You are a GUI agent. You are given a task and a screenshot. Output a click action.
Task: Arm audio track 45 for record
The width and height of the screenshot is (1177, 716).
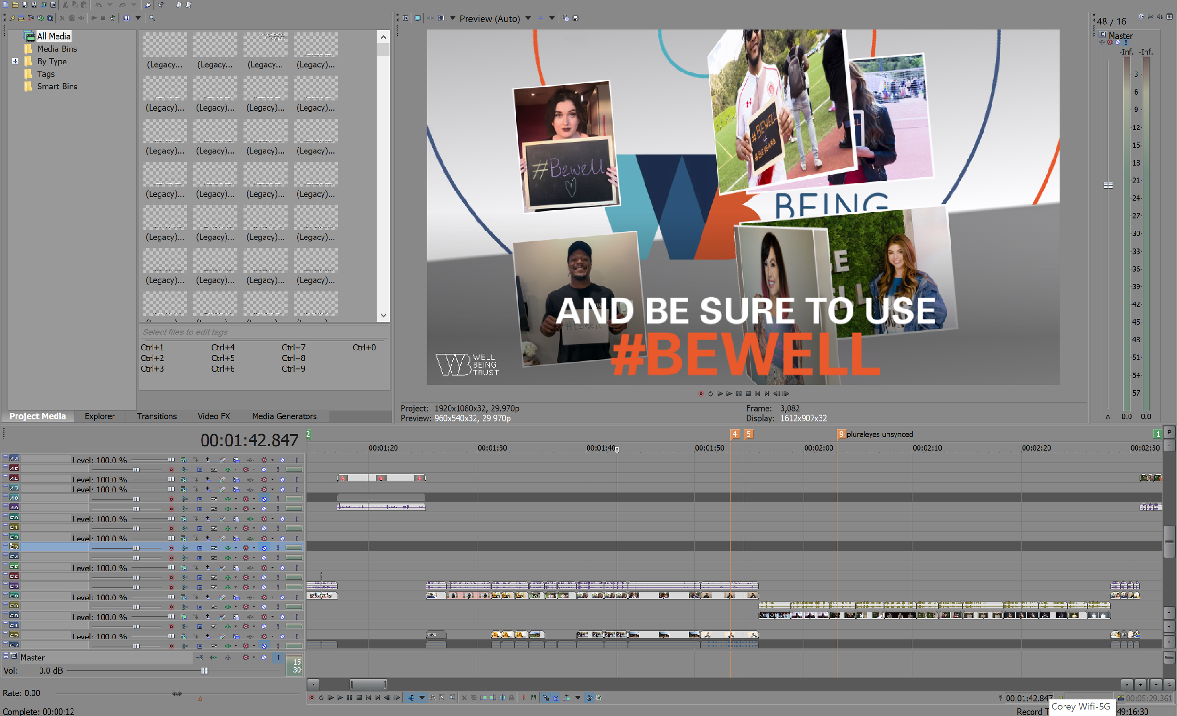pos(171,469)
